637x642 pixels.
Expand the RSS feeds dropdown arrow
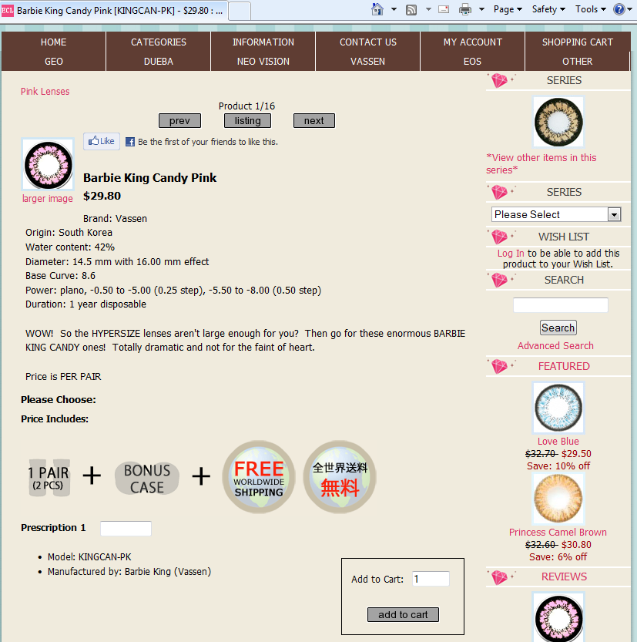point(428,9)
